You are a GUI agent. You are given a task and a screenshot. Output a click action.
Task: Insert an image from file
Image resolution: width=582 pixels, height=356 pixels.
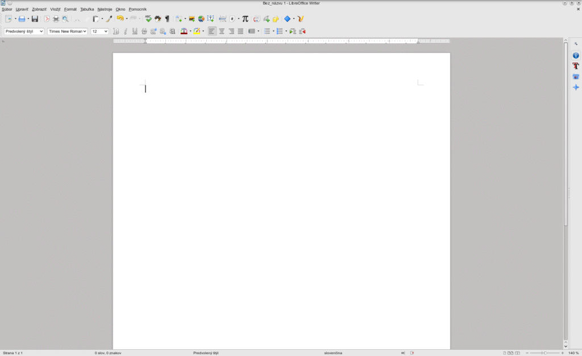click(192, 19)
